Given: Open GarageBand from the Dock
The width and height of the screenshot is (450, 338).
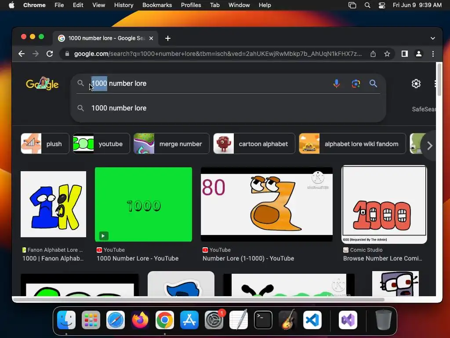Looking at the screenshot, I should coord(288,320).
